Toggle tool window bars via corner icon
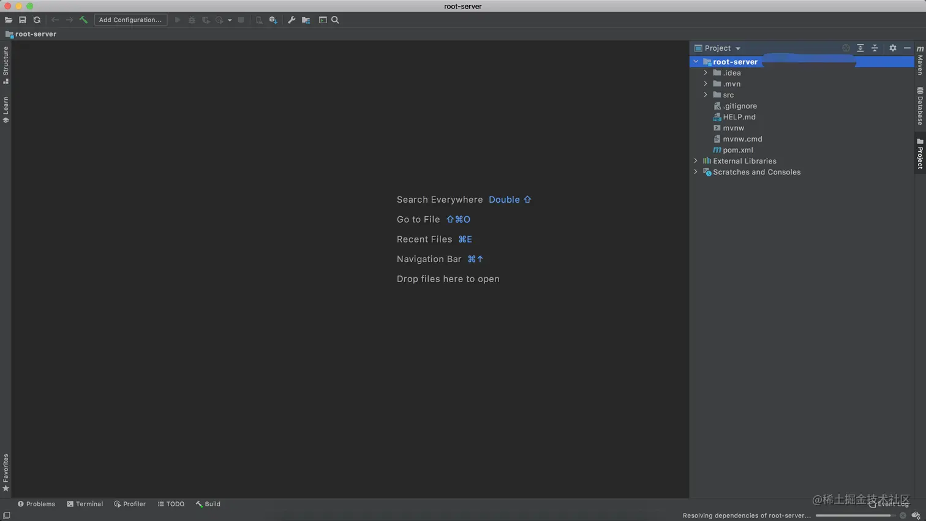The image size is (926, 521). (7, 515)
